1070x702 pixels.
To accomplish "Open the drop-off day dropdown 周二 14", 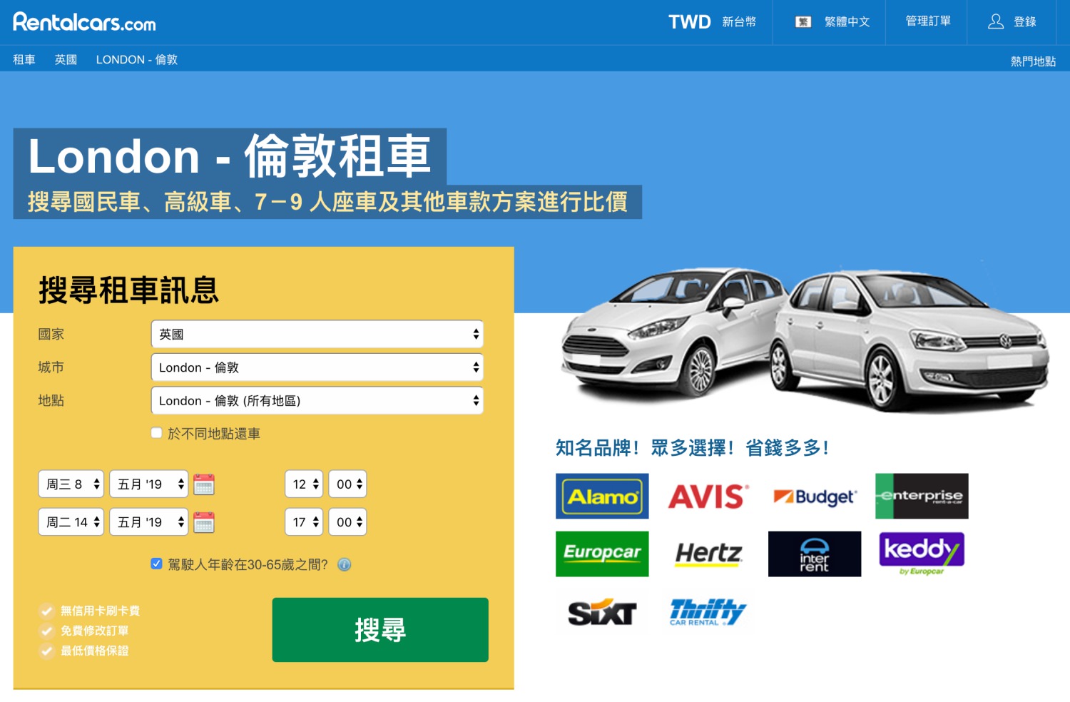I will pos(71,522).
